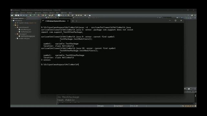Select the cmd.exe terminal tab
Screen dimensions: 207x116
coord(55,21)
